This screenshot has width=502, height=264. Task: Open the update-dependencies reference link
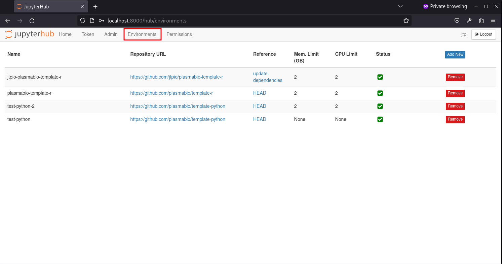tap(268, 77)
